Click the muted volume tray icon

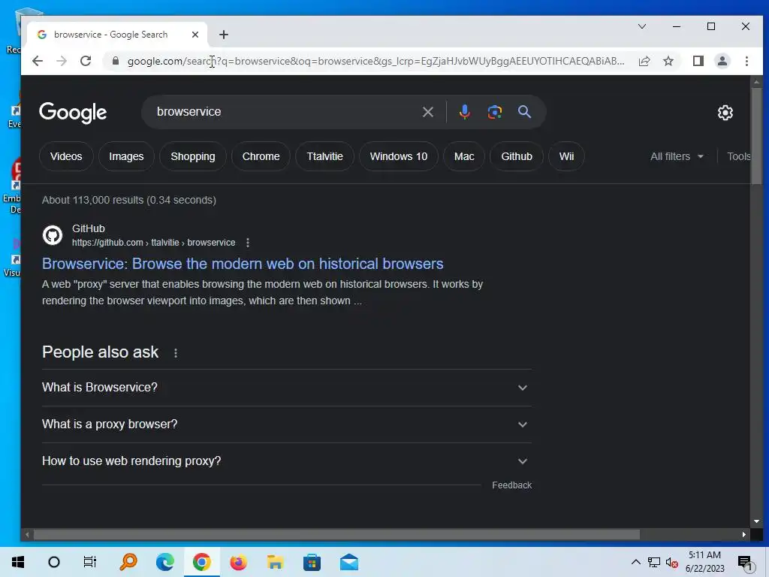672,562
